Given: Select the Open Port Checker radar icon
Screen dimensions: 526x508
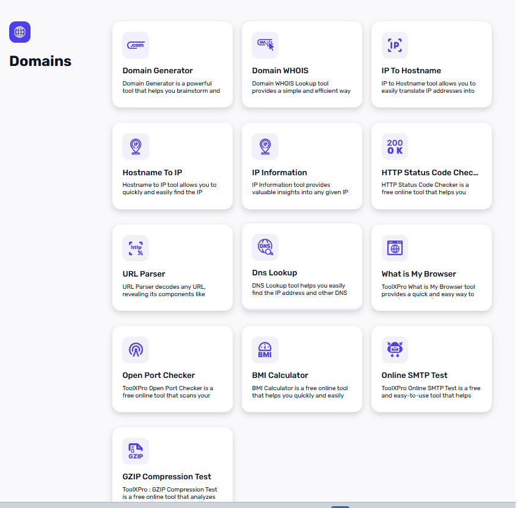Looking at the screenshot, I should click(135, 349).
